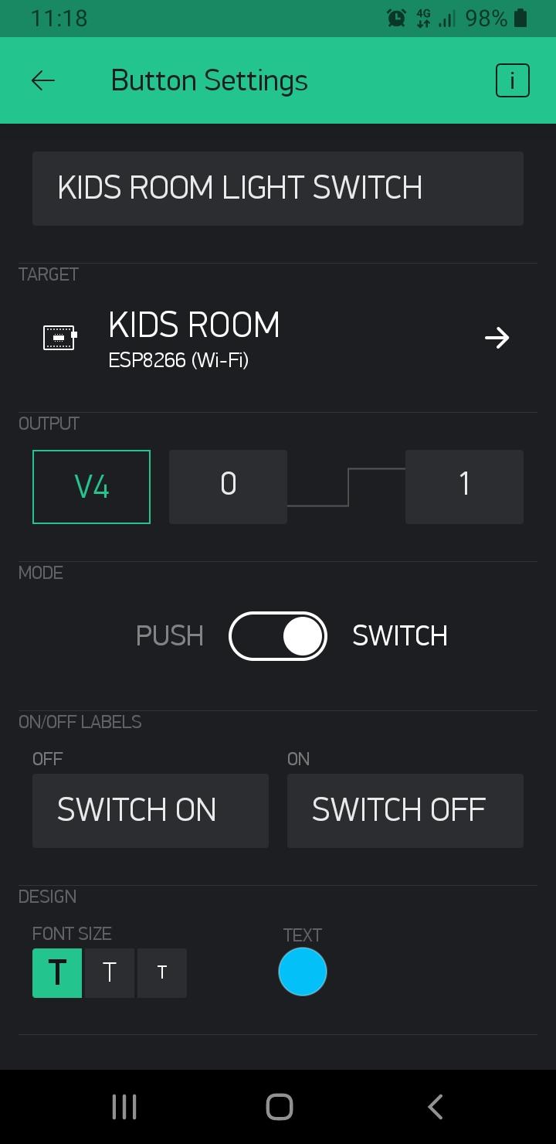Edit the output high value 1

pos(464,487)
